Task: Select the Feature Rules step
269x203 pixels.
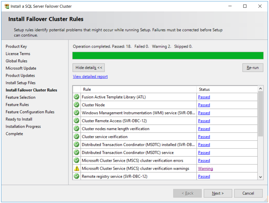Action: [17, 105]
